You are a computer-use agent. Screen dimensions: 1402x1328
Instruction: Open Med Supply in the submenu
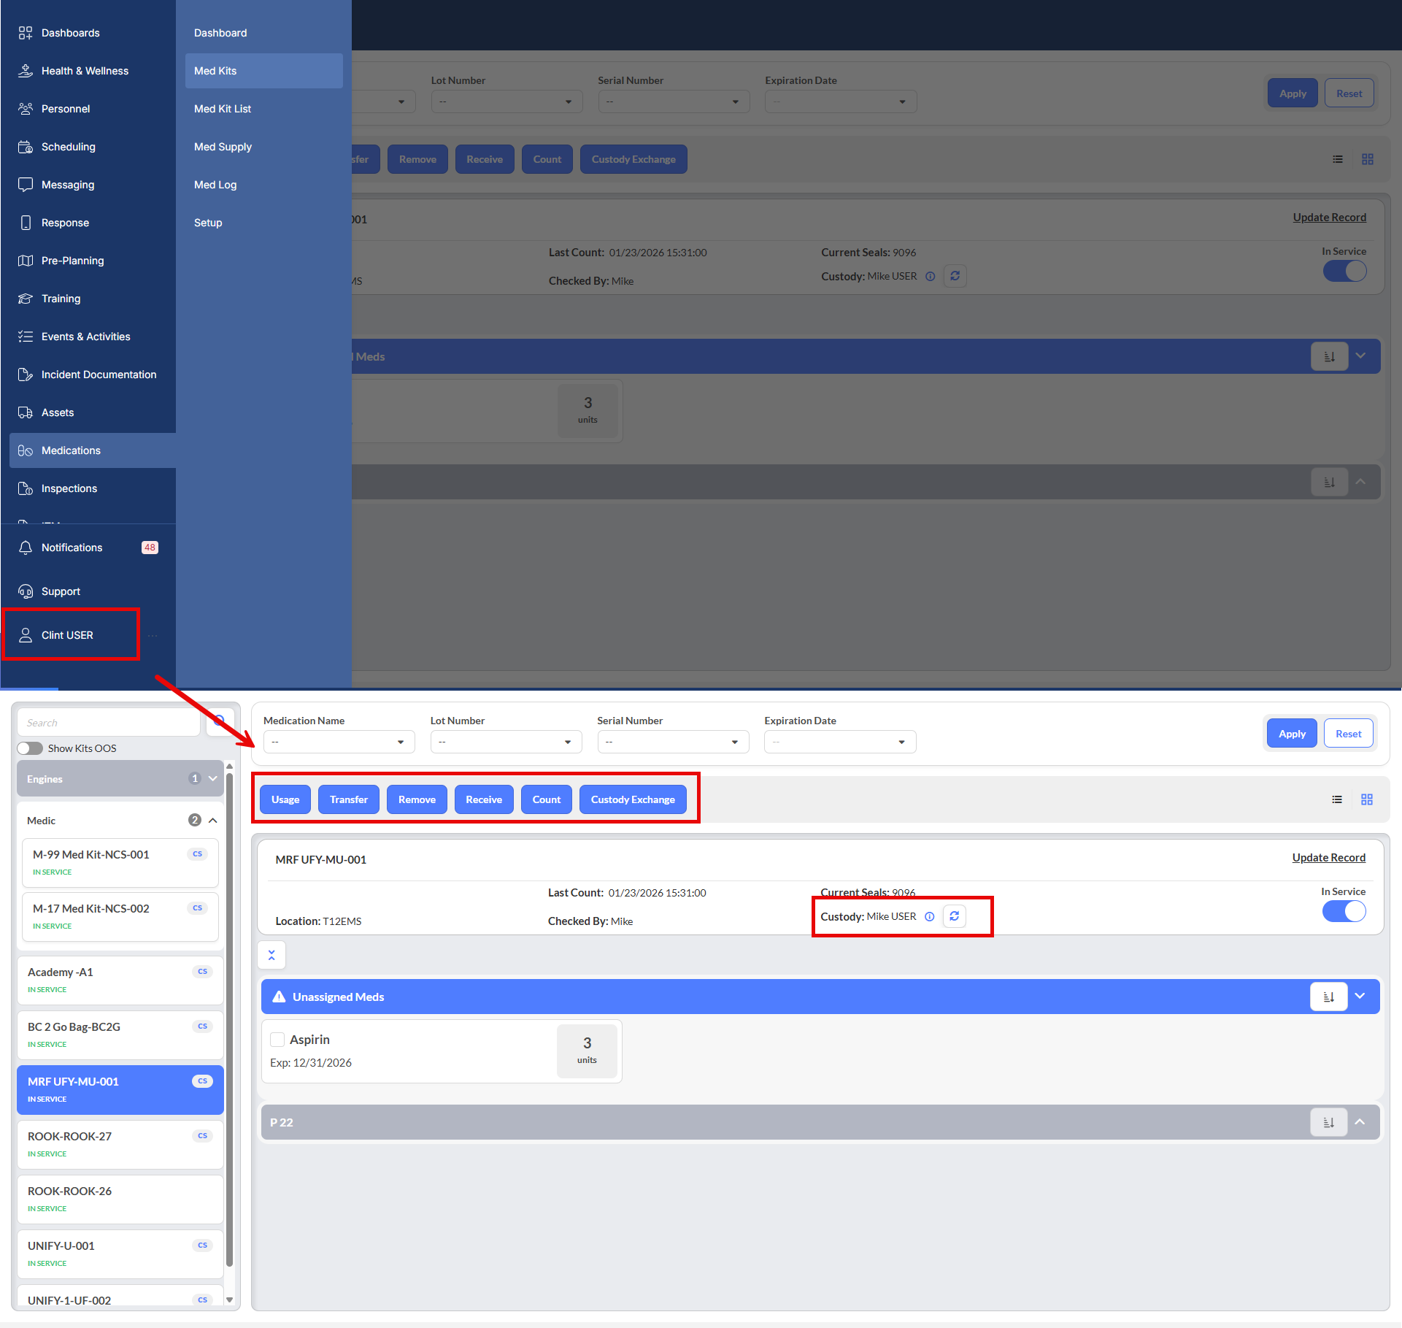[223, 147]
